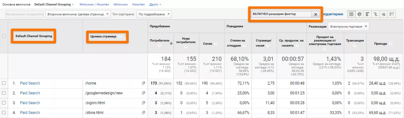
Task: Select Източник / Носител primary dimension
Action: pos(94,4)
